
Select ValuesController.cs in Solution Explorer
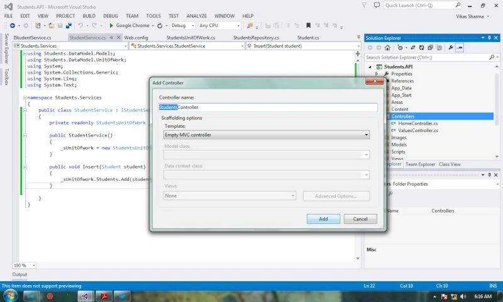[x=418, y=131]
